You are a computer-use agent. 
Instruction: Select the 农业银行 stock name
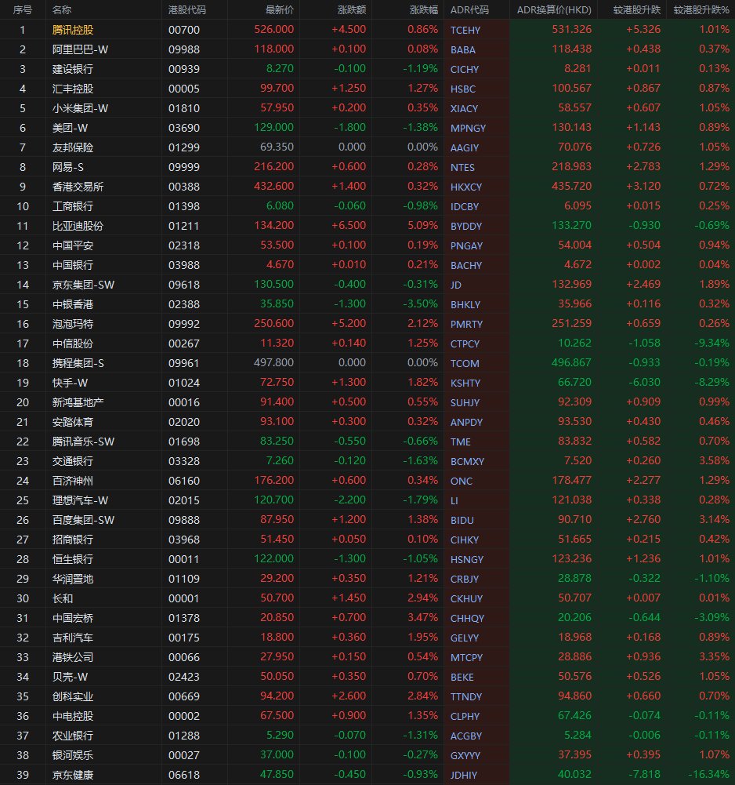click(73, 736)
